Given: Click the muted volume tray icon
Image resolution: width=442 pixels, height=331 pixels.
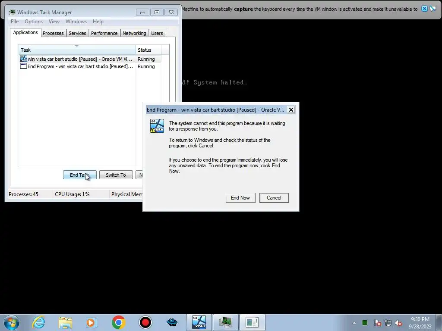Looking at the screenshot, I should coord(398,323).
